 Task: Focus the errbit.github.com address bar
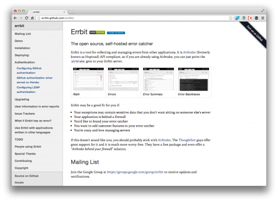[x=132, y=18]
